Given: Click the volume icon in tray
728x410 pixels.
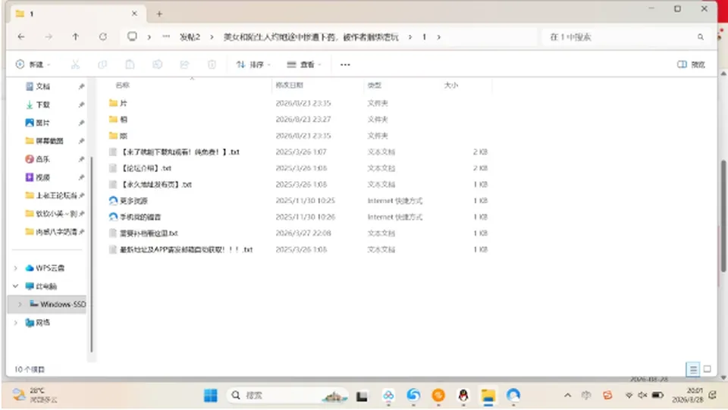Looking at the screenshot, I should click(642, 395).
